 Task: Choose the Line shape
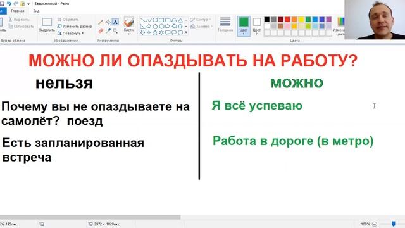(x=142, y=20)
